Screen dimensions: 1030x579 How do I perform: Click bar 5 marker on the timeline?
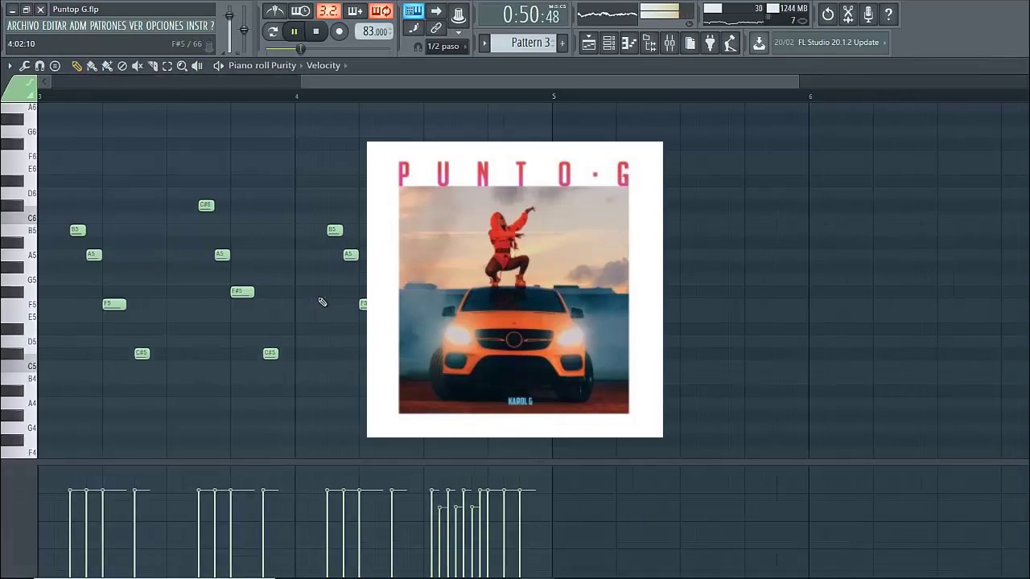(554, 96)
